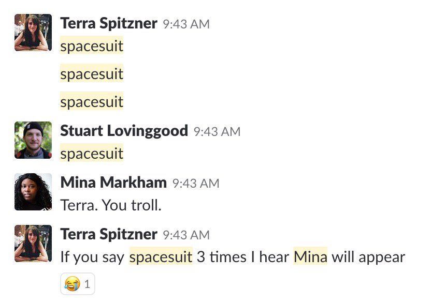Click highlighted "spacesuit" in the "If you say" message
Viewport: 431px width, 304px height.
pos(161,257)
